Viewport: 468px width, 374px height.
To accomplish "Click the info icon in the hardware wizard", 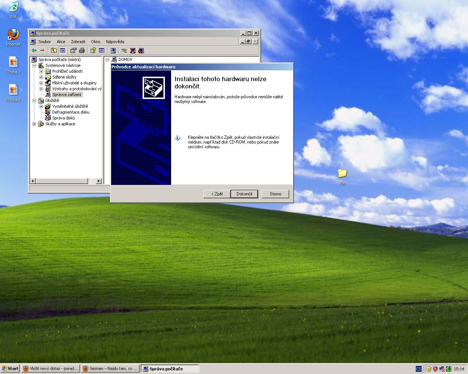I will (177, 138).
